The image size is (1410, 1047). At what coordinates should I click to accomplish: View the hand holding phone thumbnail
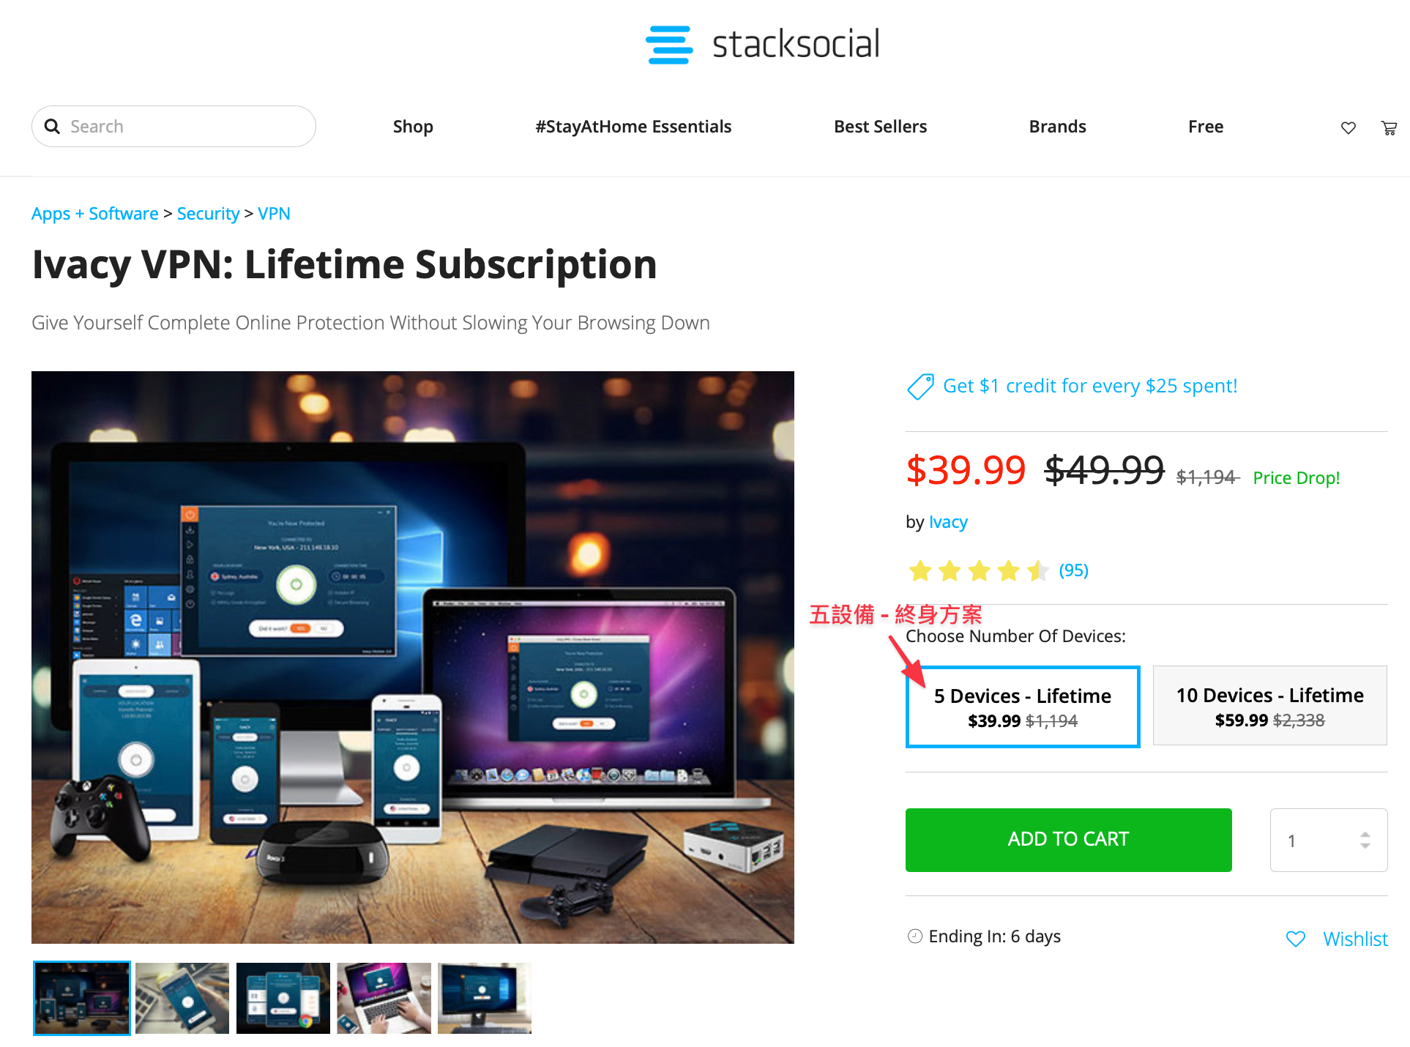pyautogui.click(x=182, y=998)
